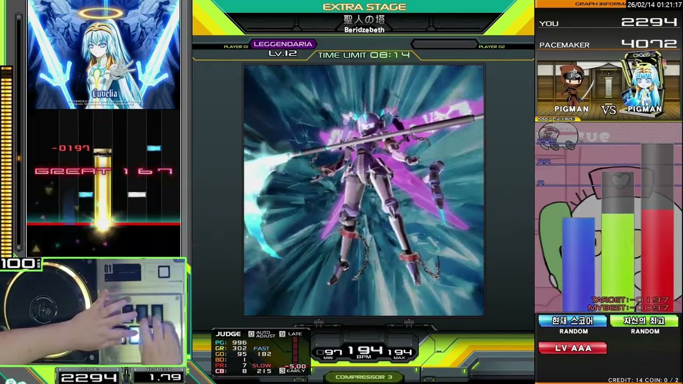
Task: Click the 100 gauge percentage indicator
Action: pos(20,263)
